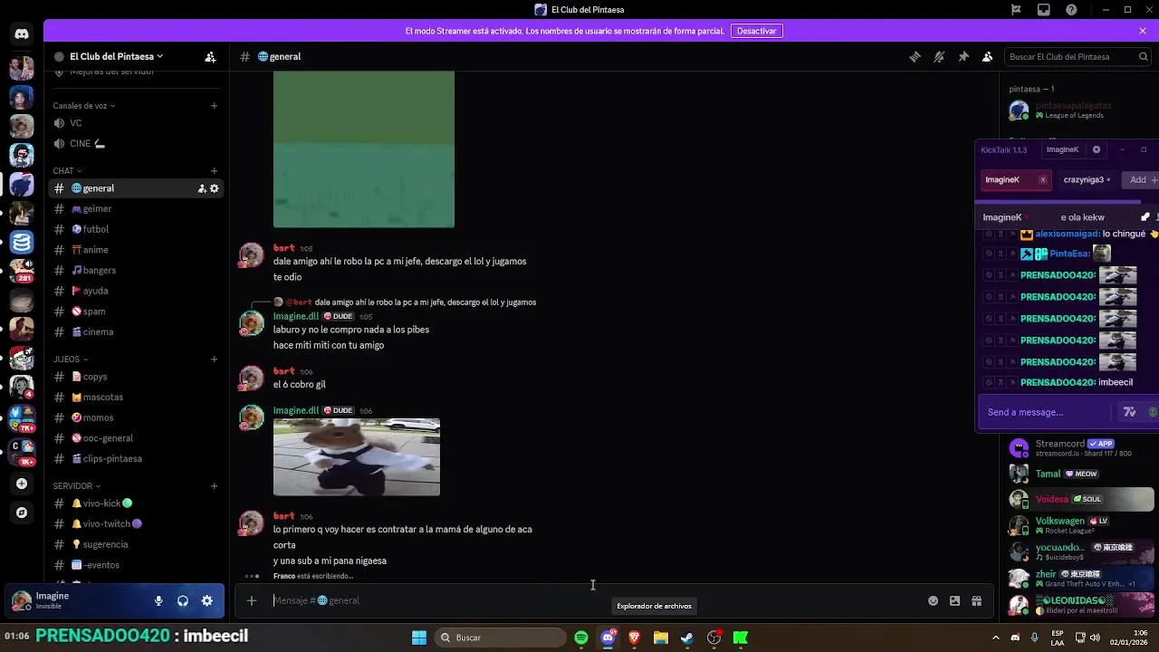
Task: Add a channel to CHAT category
Action: tap(215, 170)
